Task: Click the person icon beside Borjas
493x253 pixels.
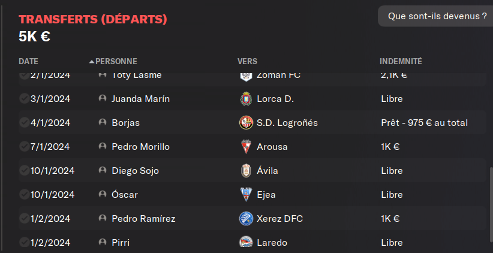Action: [x=102, y=122]
